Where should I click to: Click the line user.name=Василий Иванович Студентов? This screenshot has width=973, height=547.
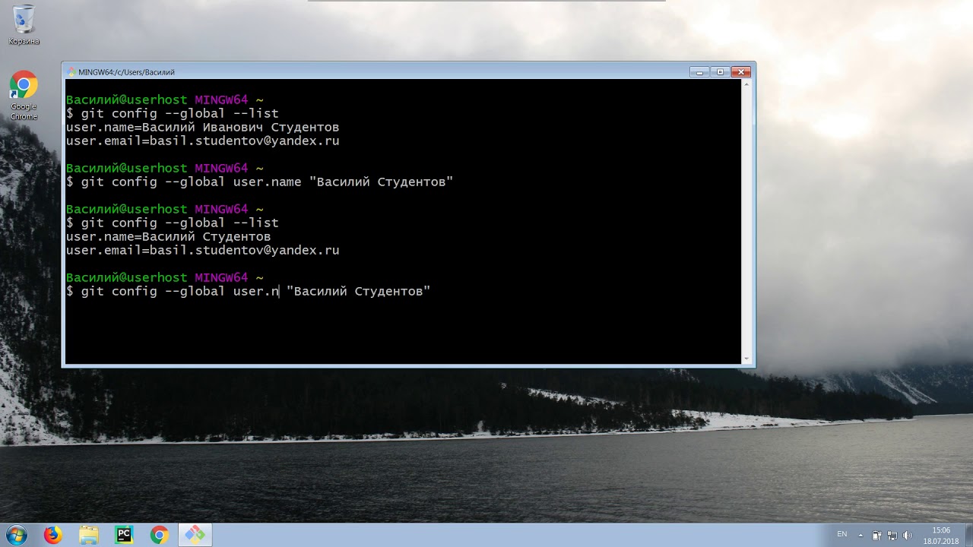[x=202, y=128]
